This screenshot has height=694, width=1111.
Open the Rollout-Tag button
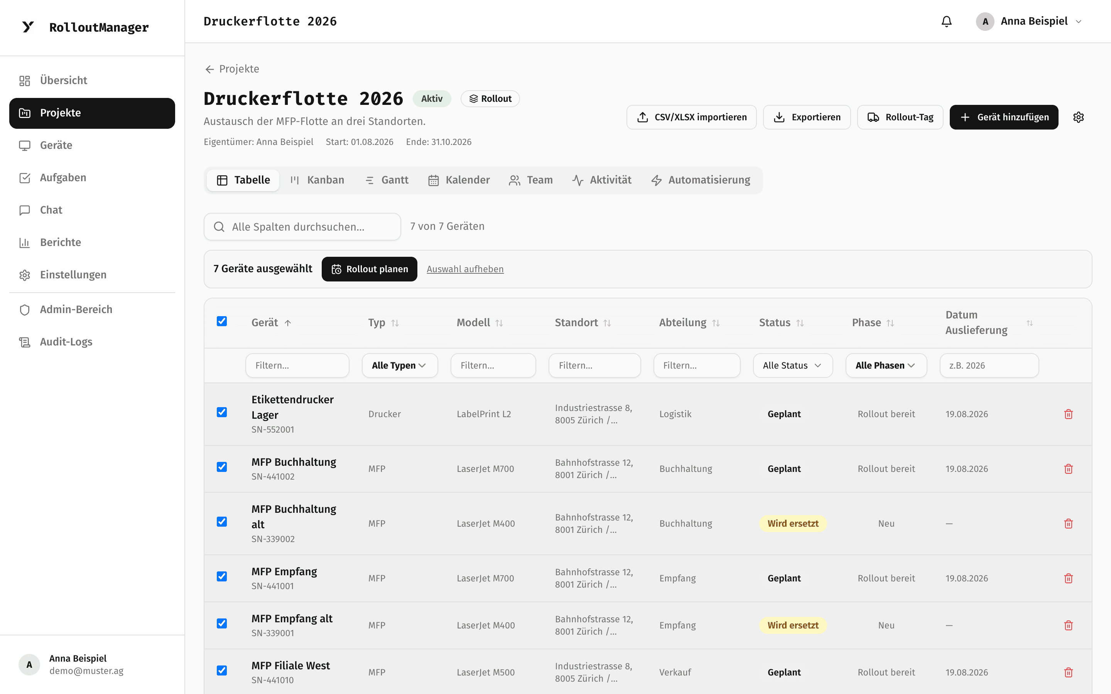click(x=900, y=117)
